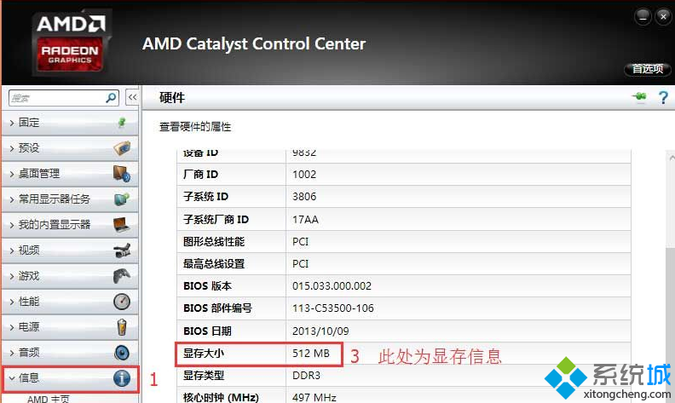
Task: Click the 音频 speaker icon
Action: (122, 353)
